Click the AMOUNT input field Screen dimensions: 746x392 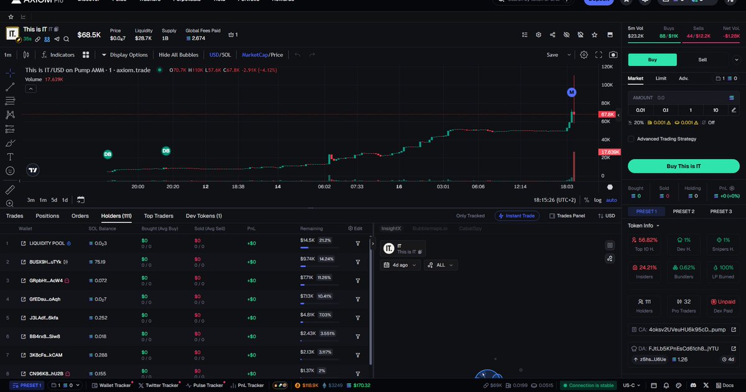click(x=684, y=98)
